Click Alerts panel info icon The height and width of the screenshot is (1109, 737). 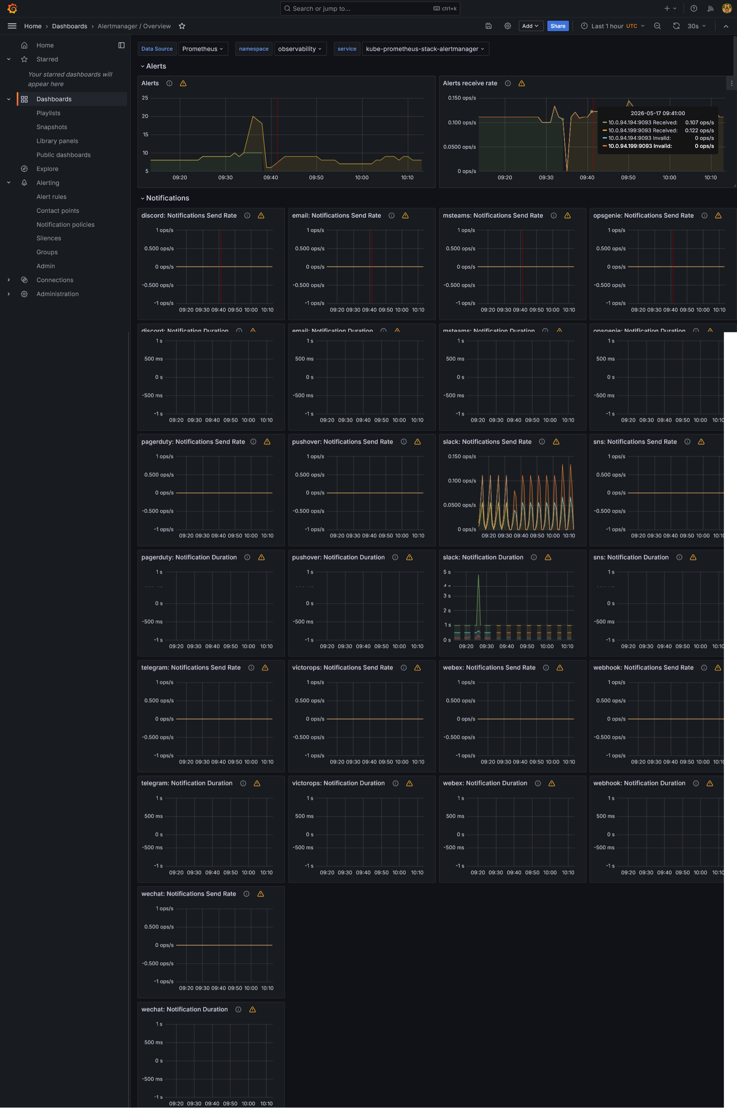click(169, 83)
